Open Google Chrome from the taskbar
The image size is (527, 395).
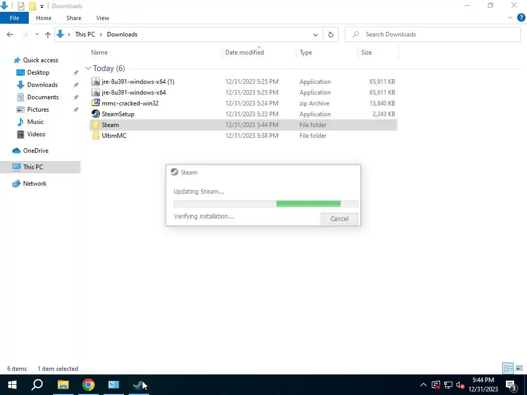[x=89, y=385]
